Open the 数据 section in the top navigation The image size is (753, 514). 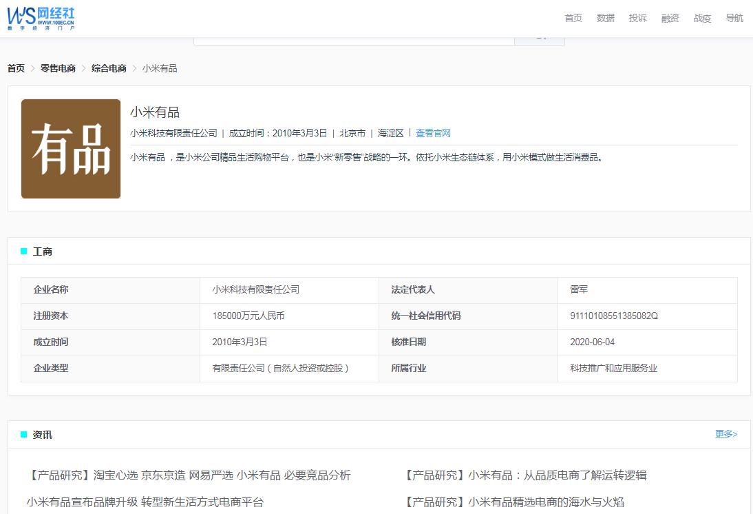click(x=605, y=18)
